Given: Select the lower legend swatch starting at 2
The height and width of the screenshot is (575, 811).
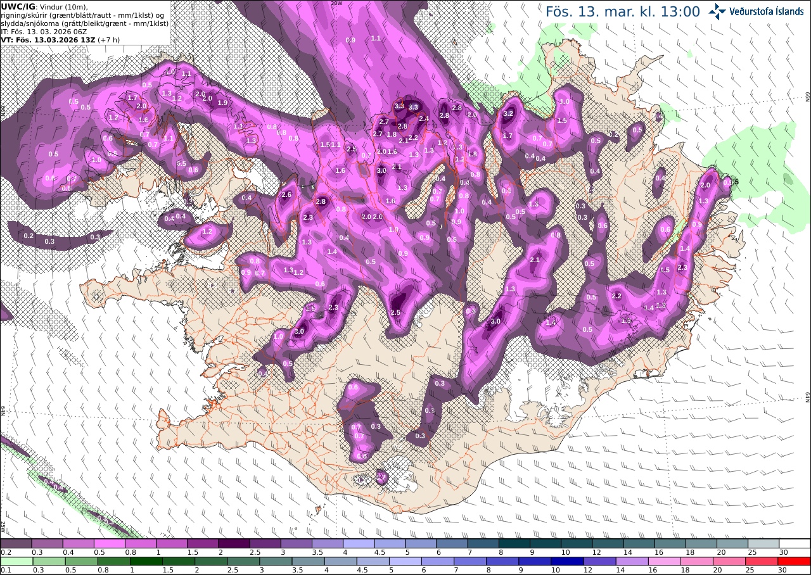Looking at the screenshot, I should click(x=211, y=561).
